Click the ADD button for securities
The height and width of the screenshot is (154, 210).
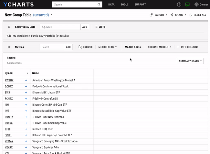pyautogui.click(x=85, y=27)
